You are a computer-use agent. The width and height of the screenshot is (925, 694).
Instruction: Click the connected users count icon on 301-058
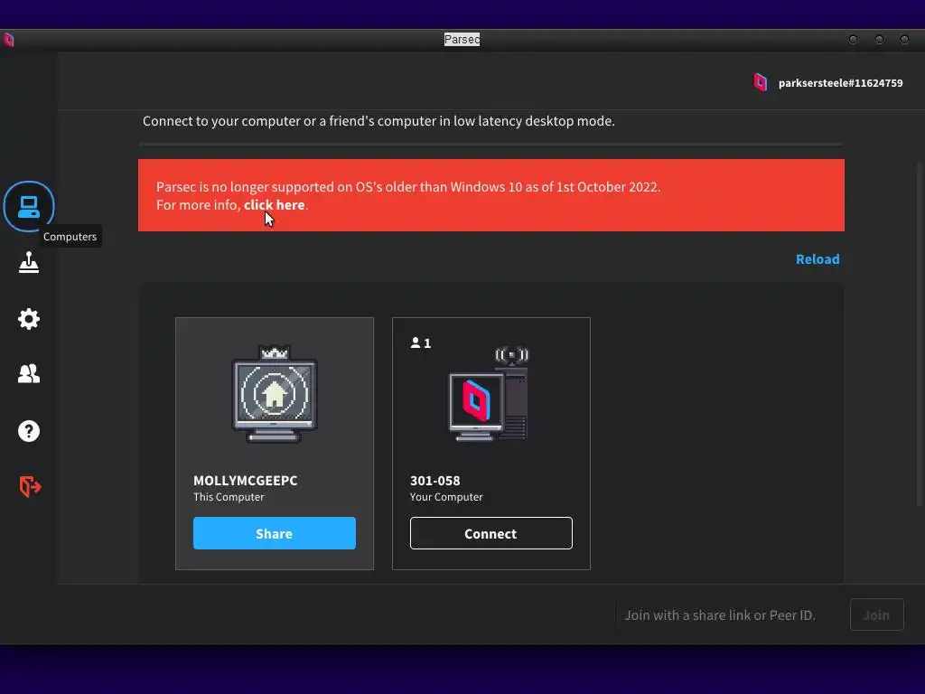[421, 342]
